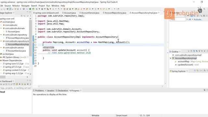Click the green Run button in the toolbar

click(42, 9)
